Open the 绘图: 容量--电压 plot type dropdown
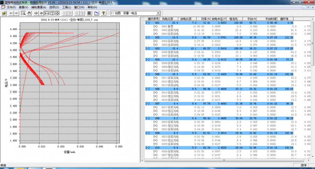Screen dimensions: 315x169 coord(158,13)
